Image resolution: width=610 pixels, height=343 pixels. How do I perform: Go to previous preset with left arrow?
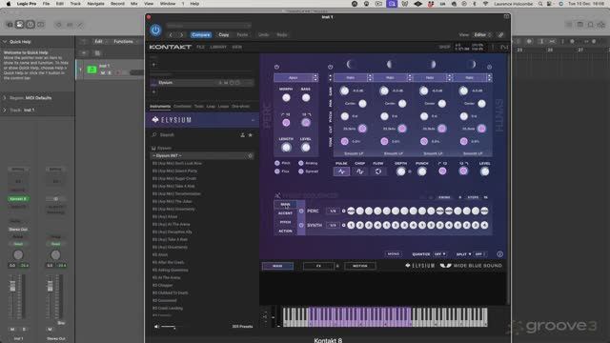pyautogui.click(x=171, y=35)
